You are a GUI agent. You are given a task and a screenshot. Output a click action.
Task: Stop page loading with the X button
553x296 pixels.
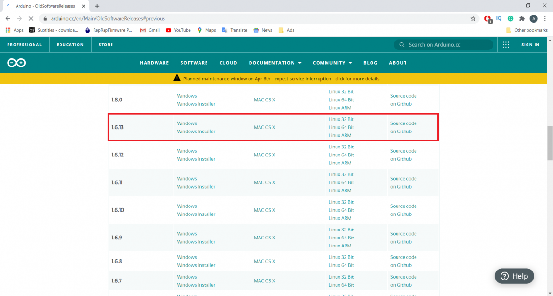pyautogui.click(x=31, y=19)
